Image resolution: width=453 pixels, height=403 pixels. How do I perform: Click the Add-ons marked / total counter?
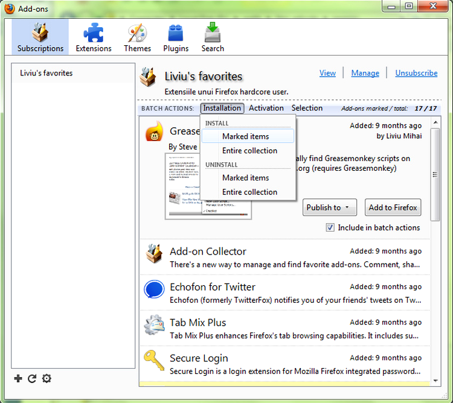389,109
